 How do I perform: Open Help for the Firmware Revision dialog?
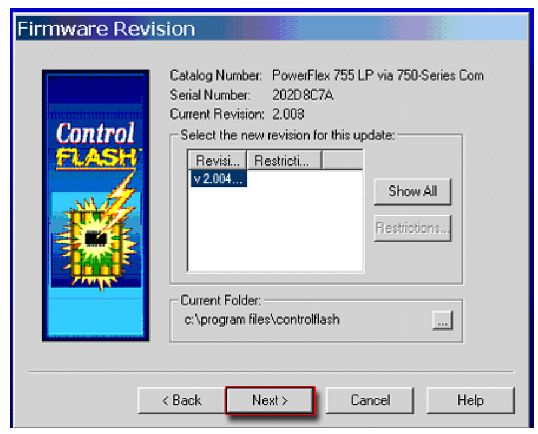470,400
